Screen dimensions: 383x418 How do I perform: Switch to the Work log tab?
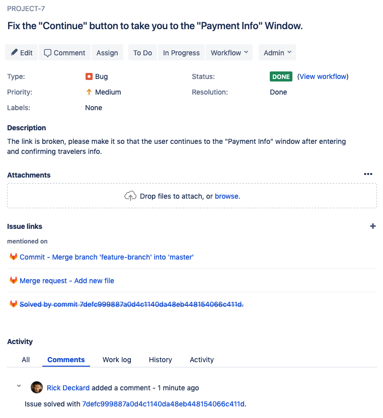click(116, 360)
